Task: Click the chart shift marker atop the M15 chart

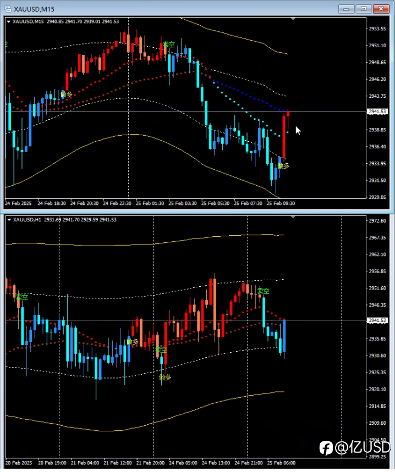Action: click(293, 19)
